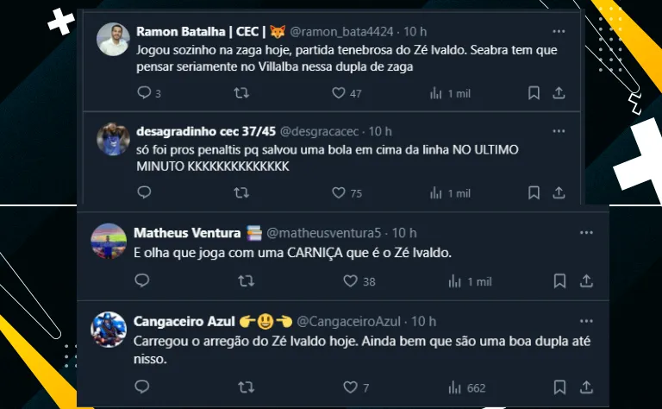Open the 10 h timestamp on Matheus Ventura's tweet
Screen dimensions: 662x409
click(x=403, y=233)
